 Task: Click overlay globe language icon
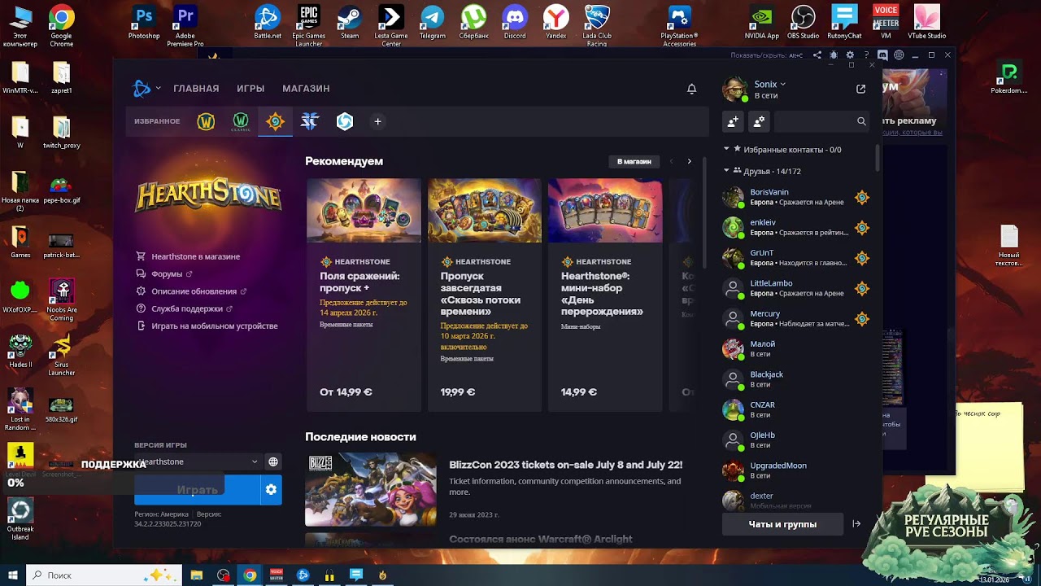[899, 55]
